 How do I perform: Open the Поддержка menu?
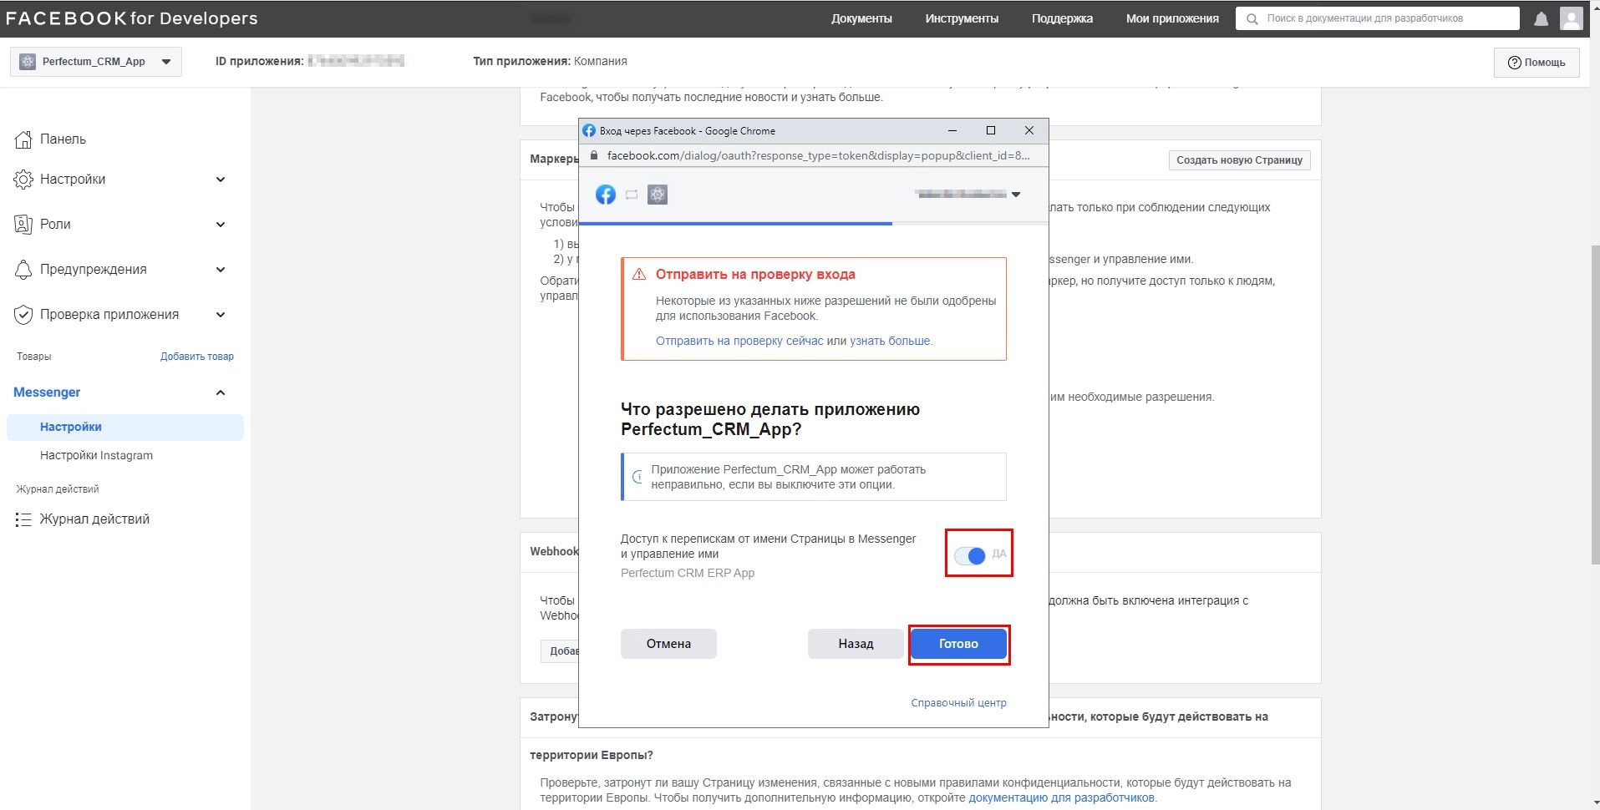pos(1062,18)
